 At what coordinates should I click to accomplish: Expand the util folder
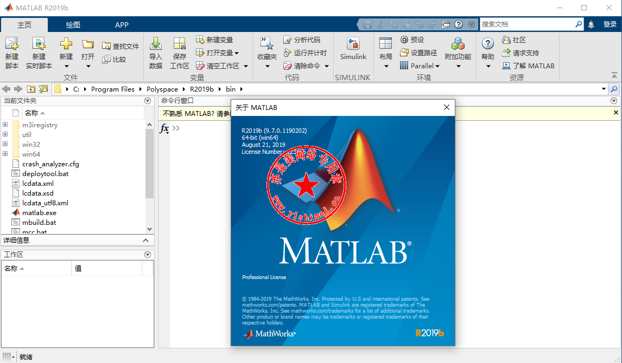tap(5, 134)
